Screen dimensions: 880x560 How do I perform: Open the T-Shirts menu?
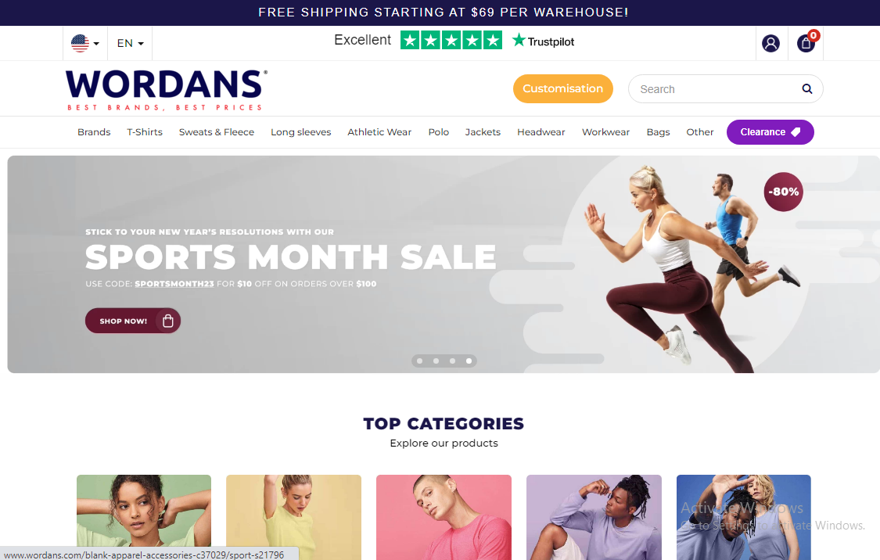pyautogui.click(x=145, y=132)
